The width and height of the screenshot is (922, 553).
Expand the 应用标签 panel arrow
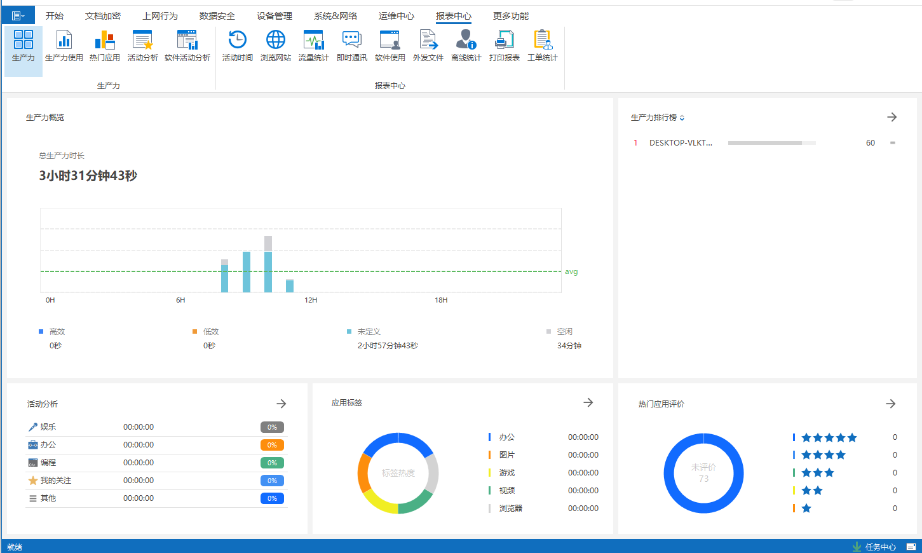588,402
